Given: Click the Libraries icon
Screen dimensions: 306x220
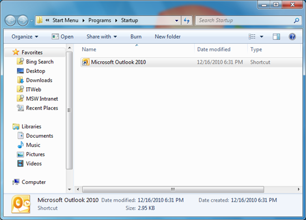Looking at the screenshot, I should 16,127.
